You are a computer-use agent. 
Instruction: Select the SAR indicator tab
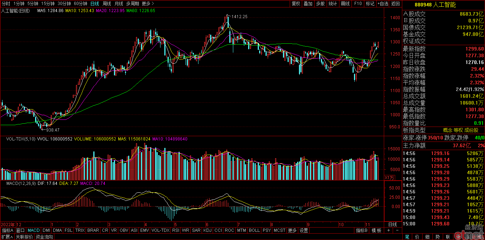[196, 230]
